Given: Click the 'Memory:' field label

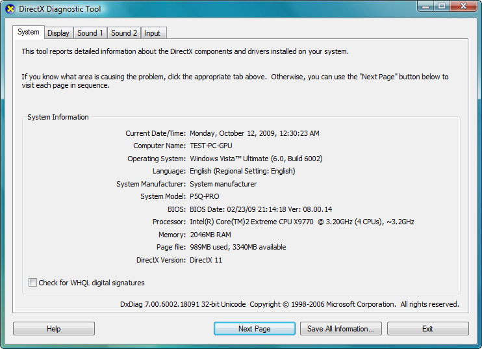Looking at the screenshot, I should click(x=172, y=235).
